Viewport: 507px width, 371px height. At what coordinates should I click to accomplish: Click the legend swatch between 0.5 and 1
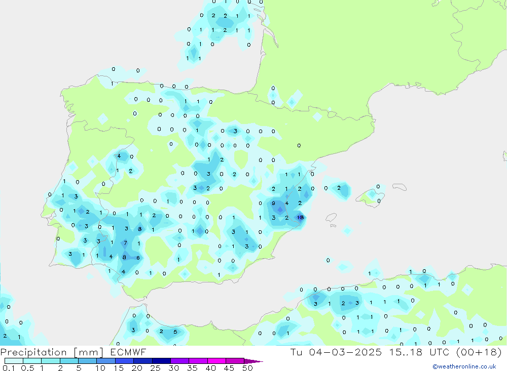pyautogui.click(x=32, y=361)
